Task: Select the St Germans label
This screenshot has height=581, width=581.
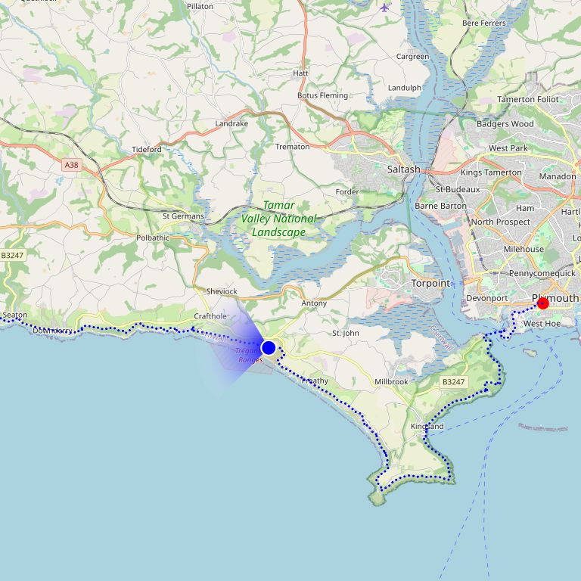Action: click(x=183, y=216)
